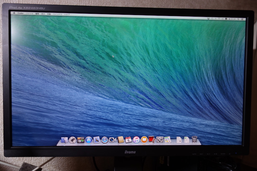257x171 pixels.
Task: Open Calendar icon showing 6
Action: [x=128, y=140]
